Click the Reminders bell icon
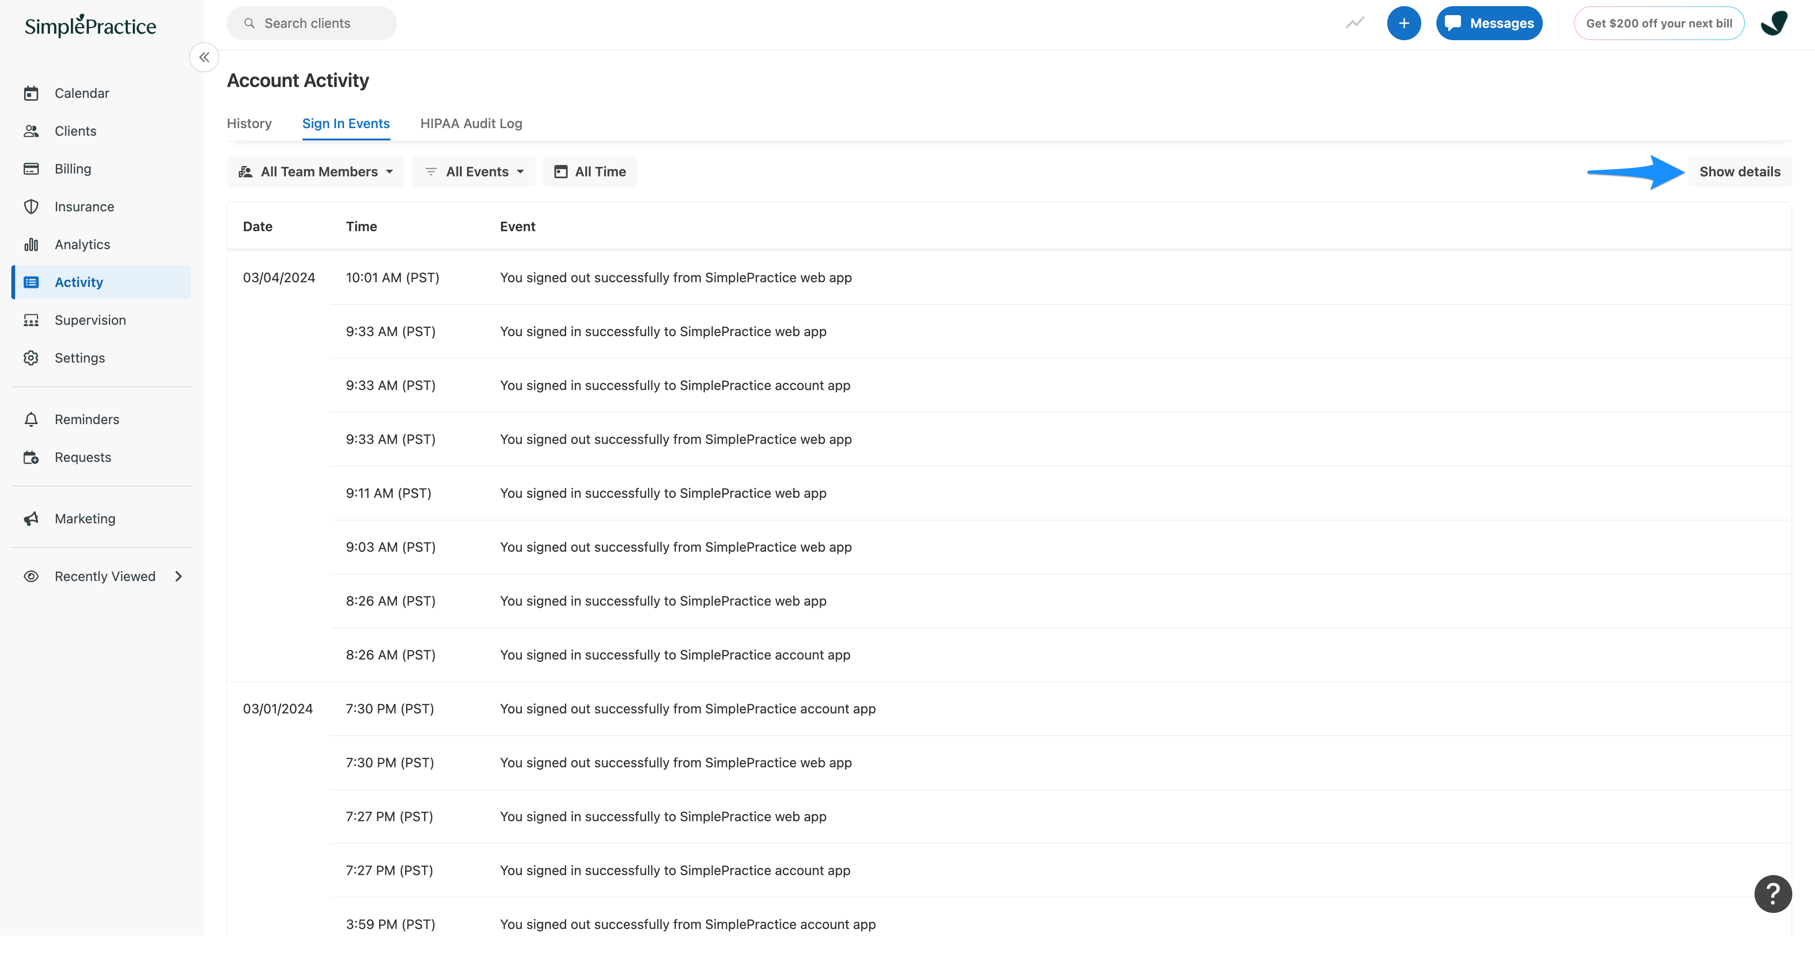 click(x=31, y=419)
